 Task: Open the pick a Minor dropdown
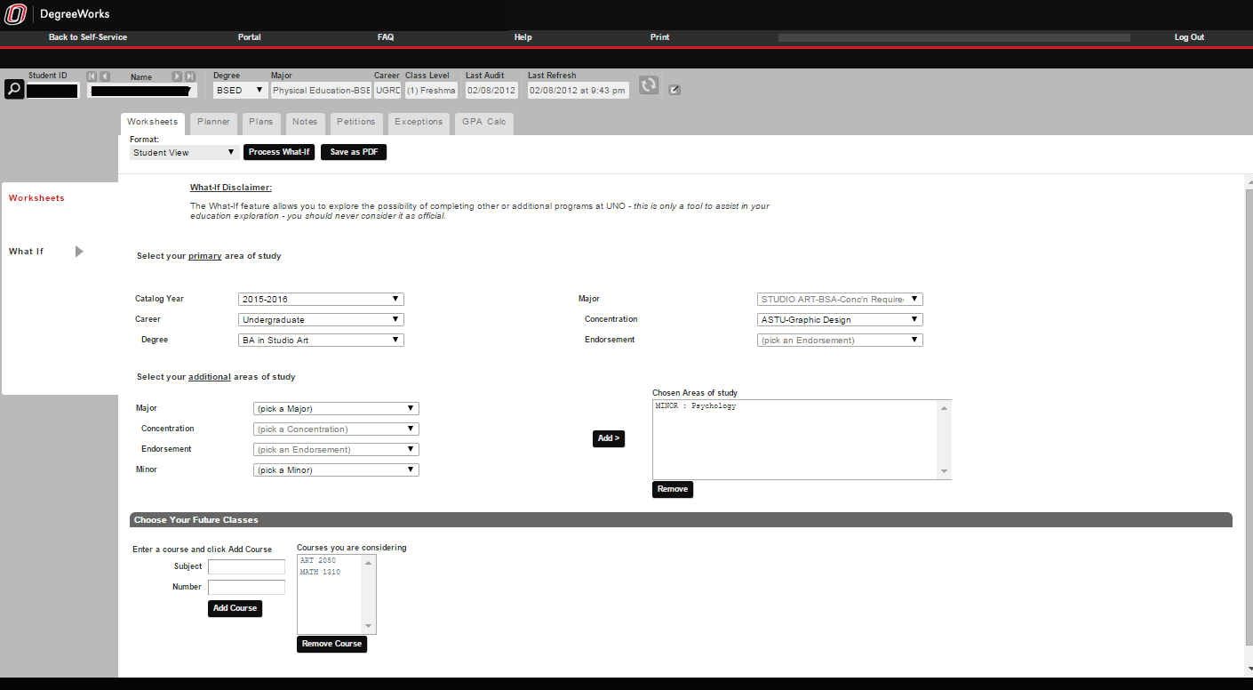point(336,470)
